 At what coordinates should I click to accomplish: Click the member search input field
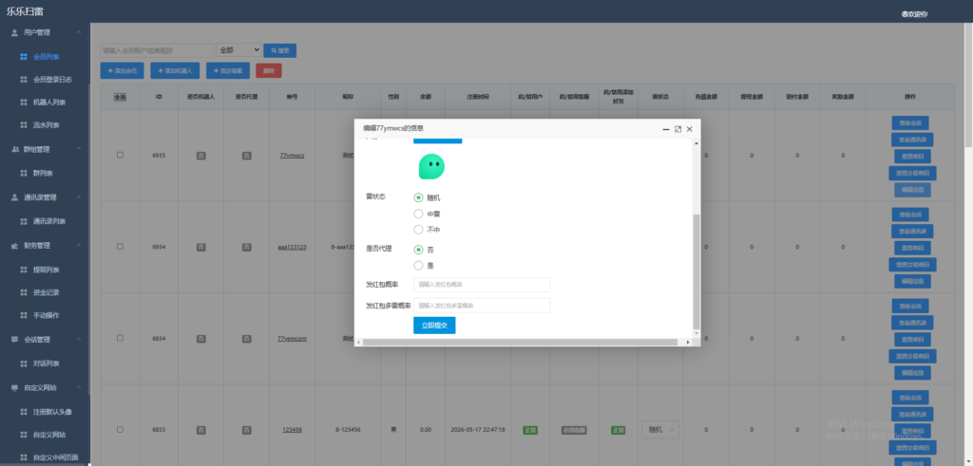click(157, 50)
